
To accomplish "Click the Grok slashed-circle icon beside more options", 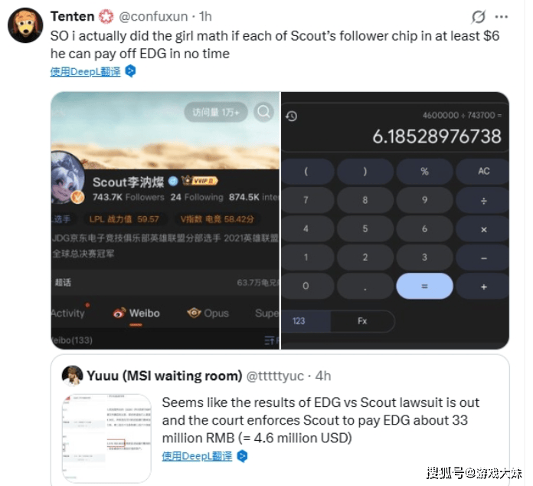I will click(478, 17).
